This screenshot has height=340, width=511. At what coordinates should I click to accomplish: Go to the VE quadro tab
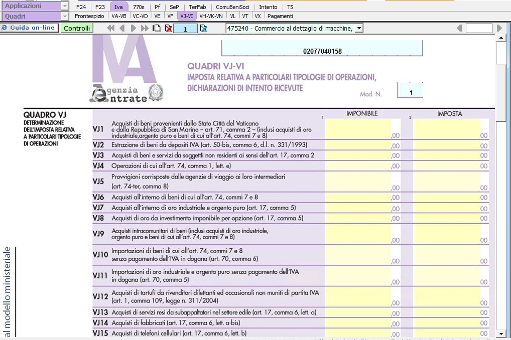[158, 16]
